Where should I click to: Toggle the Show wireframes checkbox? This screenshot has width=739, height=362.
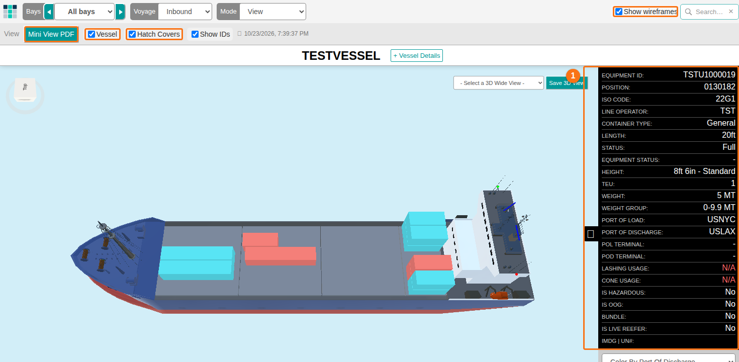pyautogui.click(x=619, y=12)
